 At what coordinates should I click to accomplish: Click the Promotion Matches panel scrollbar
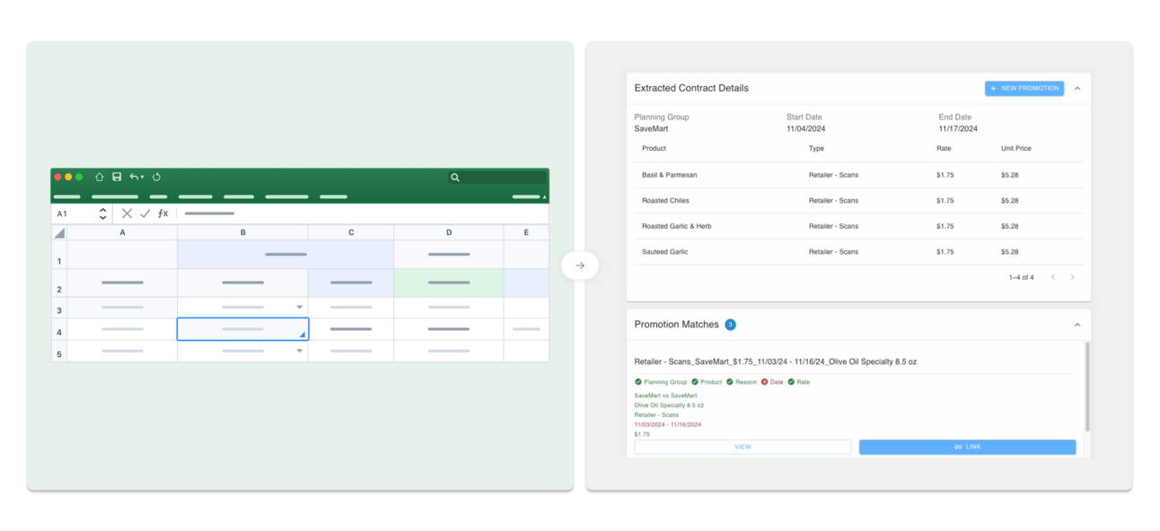[x=1087, y=387]
